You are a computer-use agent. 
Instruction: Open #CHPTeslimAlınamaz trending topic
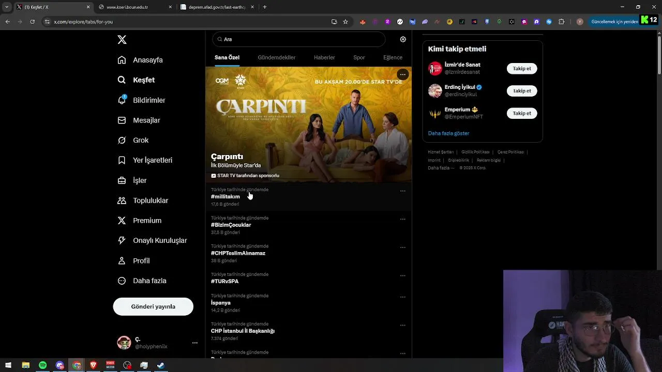(309, 253)
